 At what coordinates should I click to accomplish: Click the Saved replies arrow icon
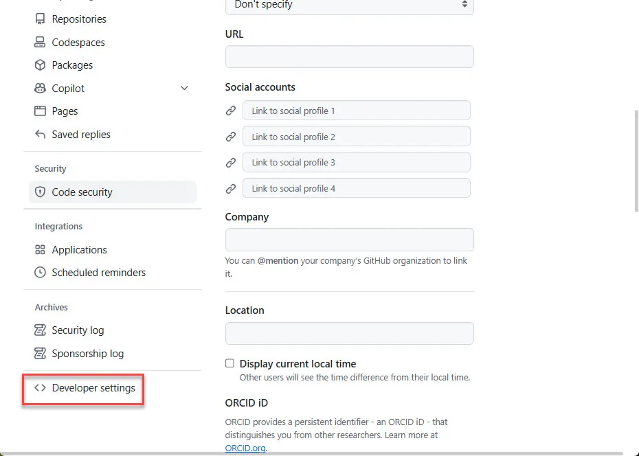click(39, 134)
